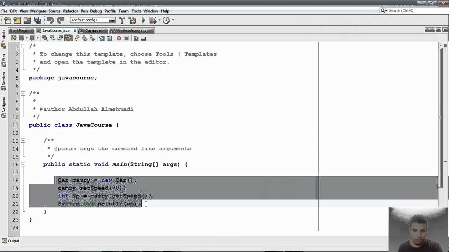
Task: Open the Debug menu
Action: coord(96,11)
